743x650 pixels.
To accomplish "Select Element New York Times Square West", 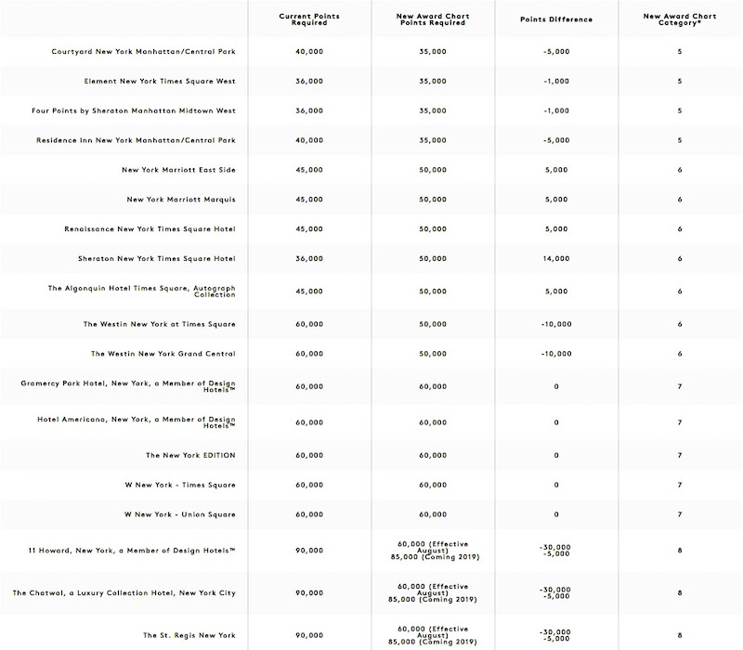I will (160, 81).
